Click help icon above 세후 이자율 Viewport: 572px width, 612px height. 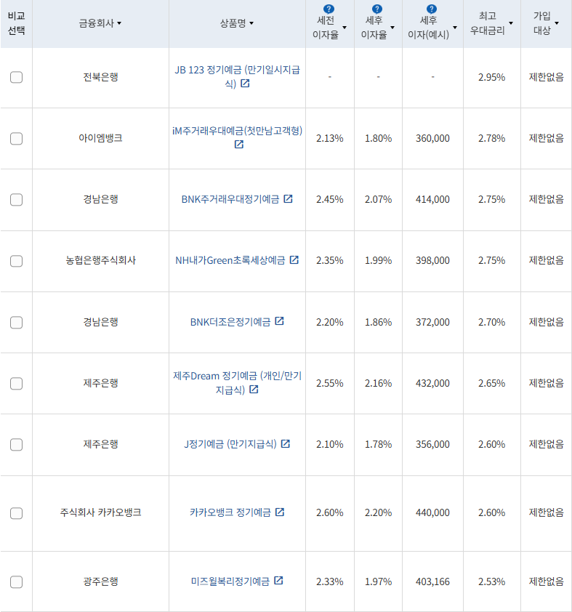click(377, 9)
